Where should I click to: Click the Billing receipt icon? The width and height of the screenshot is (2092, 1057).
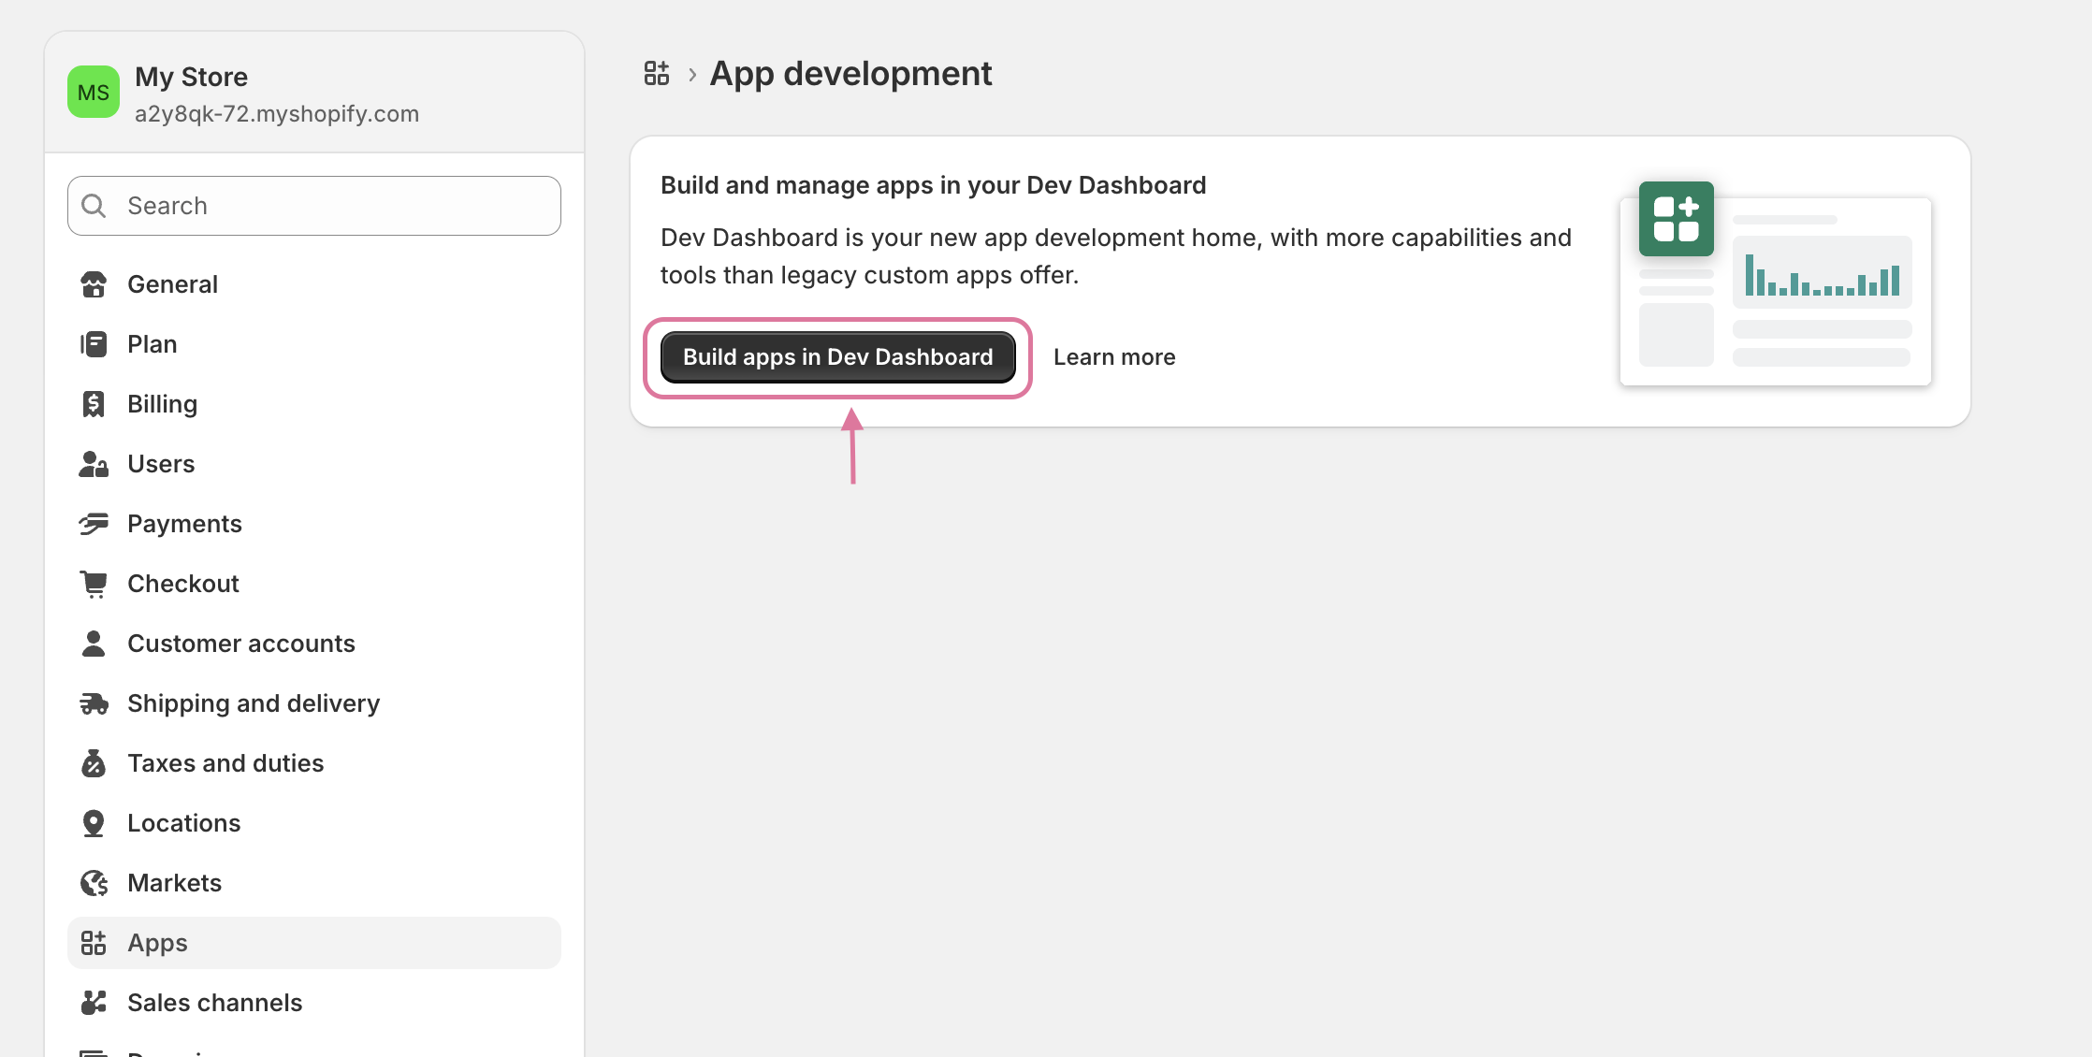pyautogui.click(x=94, y=404)
